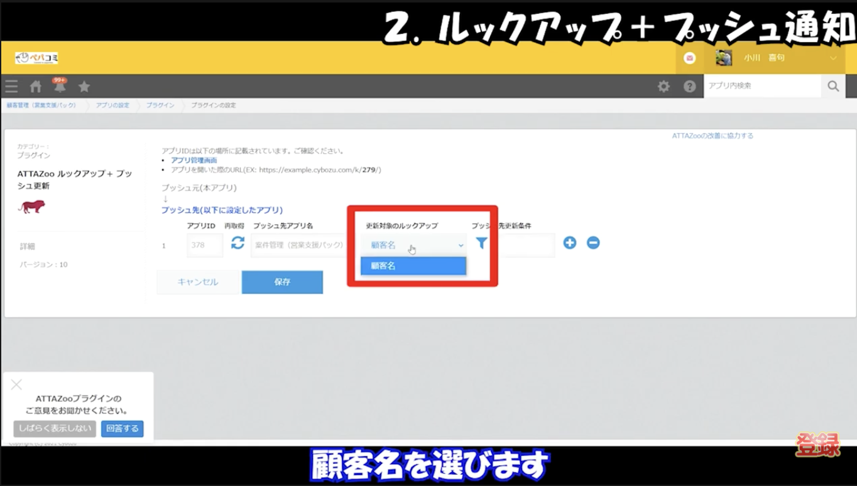Go to the kintone portal home icon
The image size is (857, 486).
tap(35, 86)
